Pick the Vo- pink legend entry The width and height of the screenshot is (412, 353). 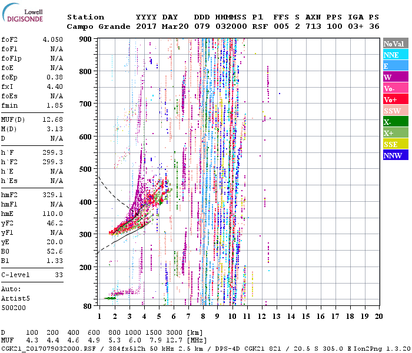point(396,88)
